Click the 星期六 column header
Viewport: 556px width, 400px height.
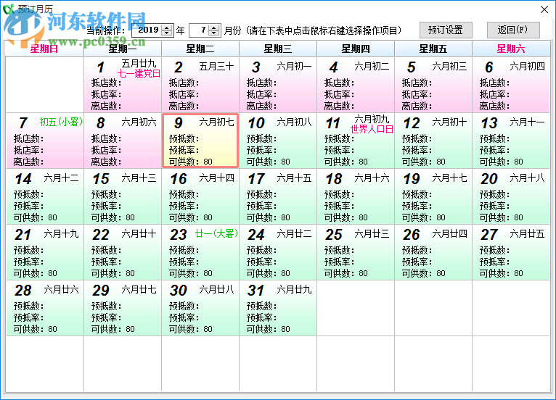click(x=511, y=49)
